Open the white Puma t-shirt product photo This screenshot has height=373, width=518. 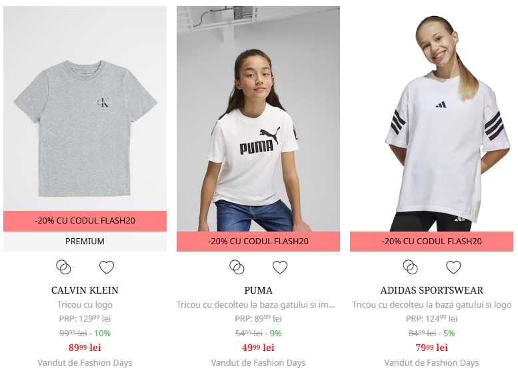259,119
